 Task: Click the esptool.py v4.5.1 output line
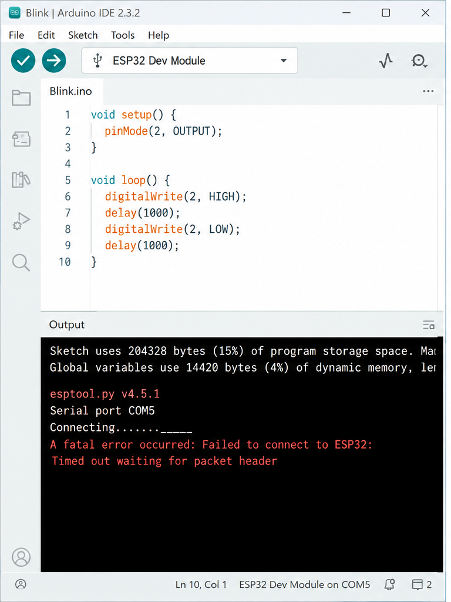coord(105,394)
